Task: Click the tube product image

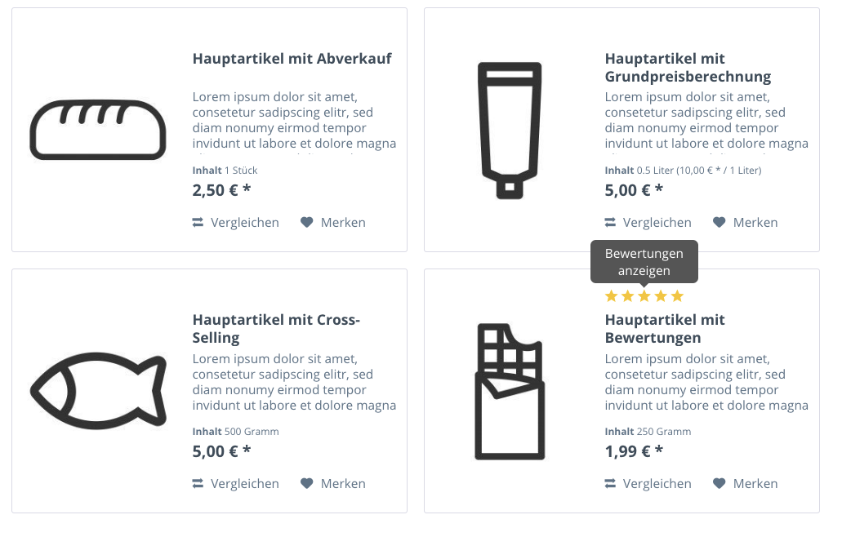Action: click(x=510, y=131)
